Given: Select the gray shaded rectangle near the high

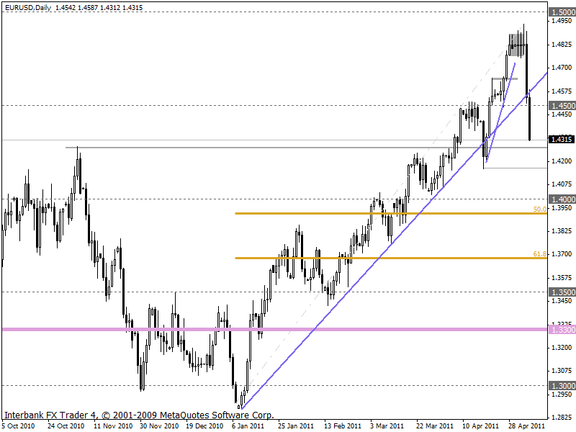Looking at the screenshot, I should (516, 45).
